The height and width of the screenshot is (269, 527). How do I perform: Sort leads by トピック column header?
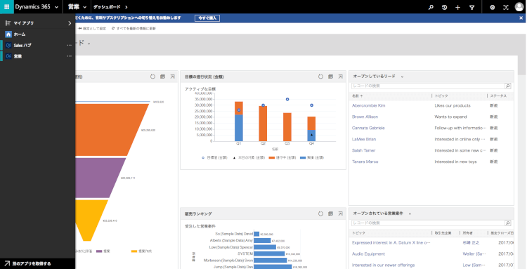pos(441,96)
